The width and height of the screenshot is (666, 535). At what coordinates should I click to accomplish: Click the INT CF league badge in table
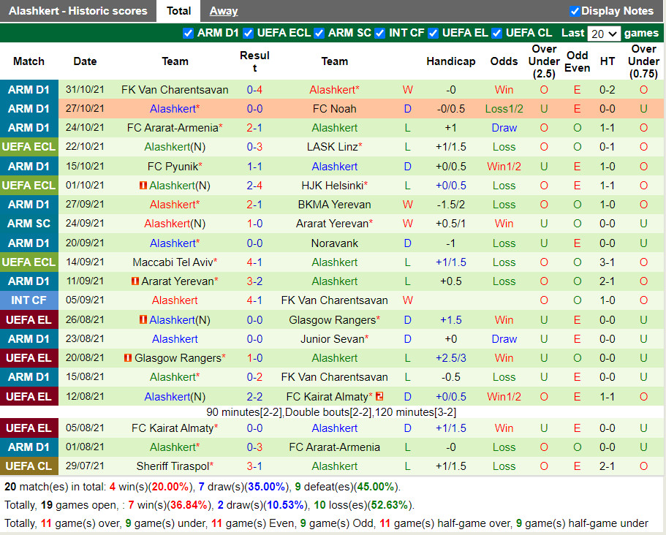tap(29, 300)
